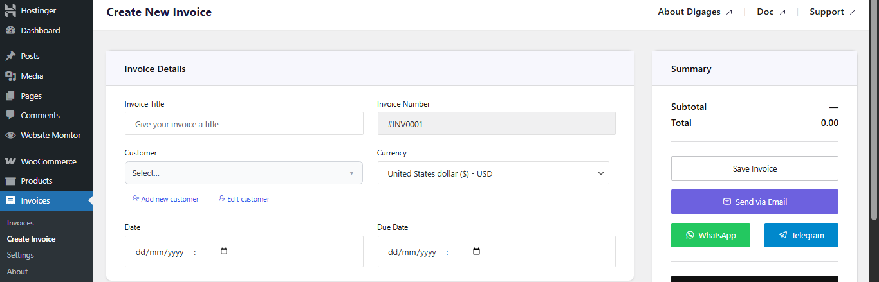Viewport: 879px width, 282px height.
Task: Click the Add new customer link
Action: (166, 199)
